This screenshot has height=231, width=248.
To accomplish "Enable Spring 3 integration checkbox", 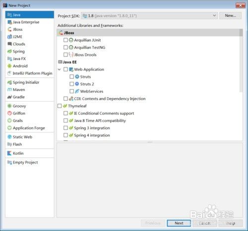I will (65, 128).
